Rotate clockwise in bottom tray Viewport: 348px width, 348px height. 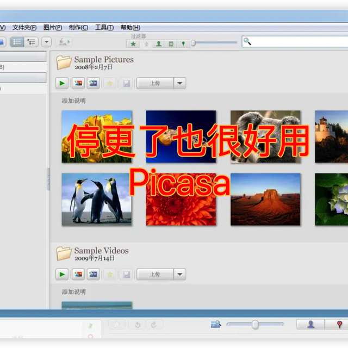[x=154, y=325]
